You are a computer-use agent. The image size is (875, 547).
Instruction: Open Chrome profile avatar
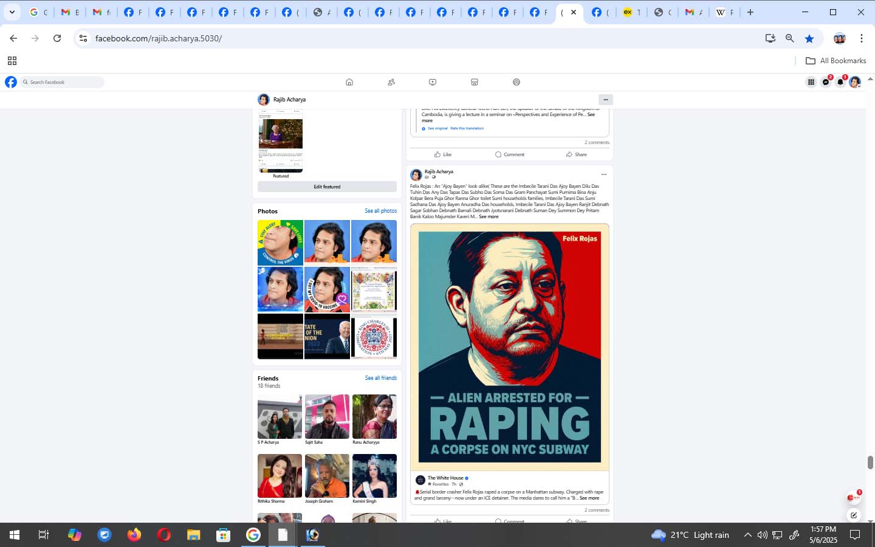pos(840,38)
